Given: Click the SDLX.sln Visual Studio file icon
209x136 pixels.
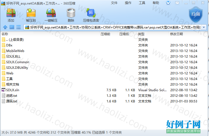Looking at the screenshot, I should pos(3,90).
